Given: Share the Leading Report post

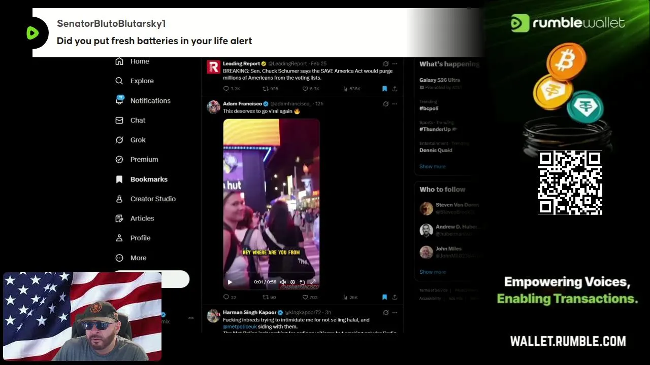Looking at the screenshot, I should (395, 89).
